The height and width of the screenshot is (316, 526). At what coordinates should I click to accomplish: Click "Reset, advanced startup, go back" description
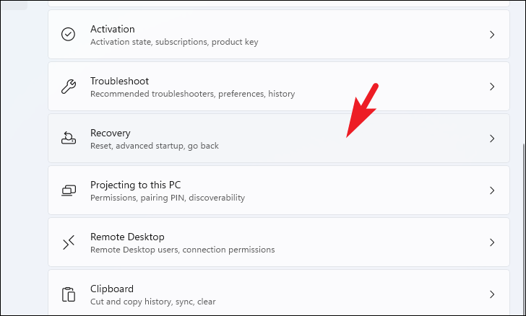pos(155,146)
